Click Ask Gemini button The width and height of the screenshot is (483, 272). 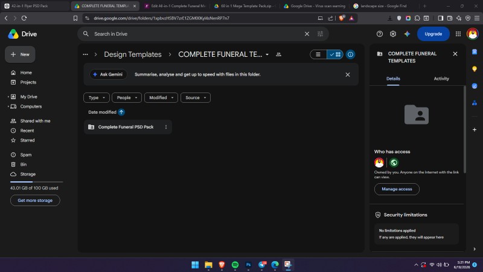click(x=108, y=74)
